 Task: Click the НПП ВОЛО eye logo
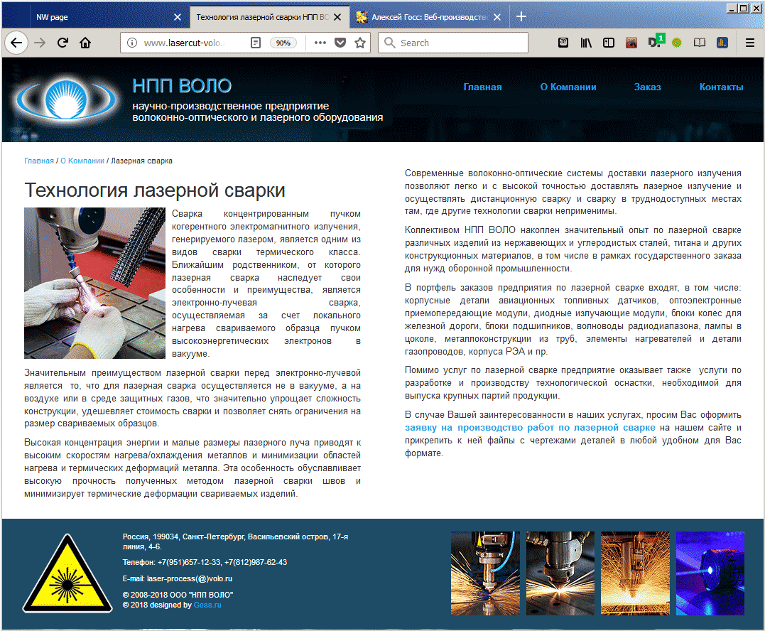(x=66, y=99)
